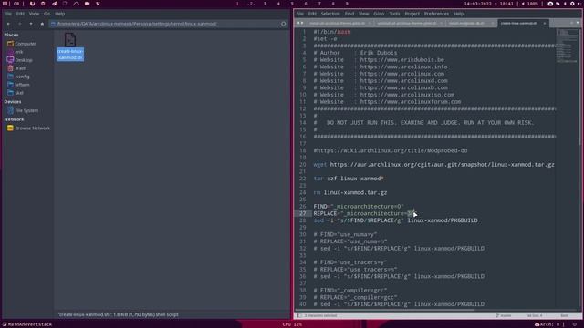Switch to workspace 6 in the top bar
The height and width of the screenshot is (328, 584).
coord(306,4)
